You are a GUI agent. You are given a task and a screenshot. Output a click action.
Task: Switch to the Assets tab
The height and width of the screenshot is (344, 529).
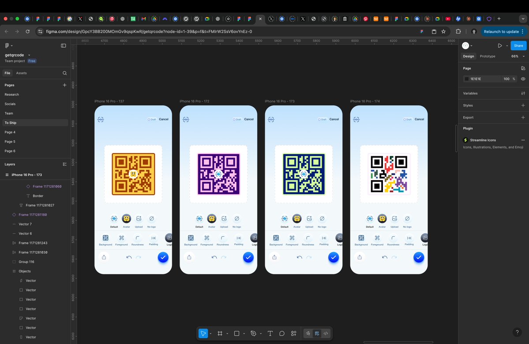coord(21,73)
